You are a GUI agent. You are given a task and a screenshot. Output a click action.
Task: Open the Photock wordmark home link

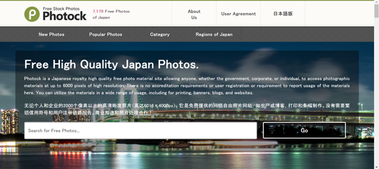tap(65, 16)
